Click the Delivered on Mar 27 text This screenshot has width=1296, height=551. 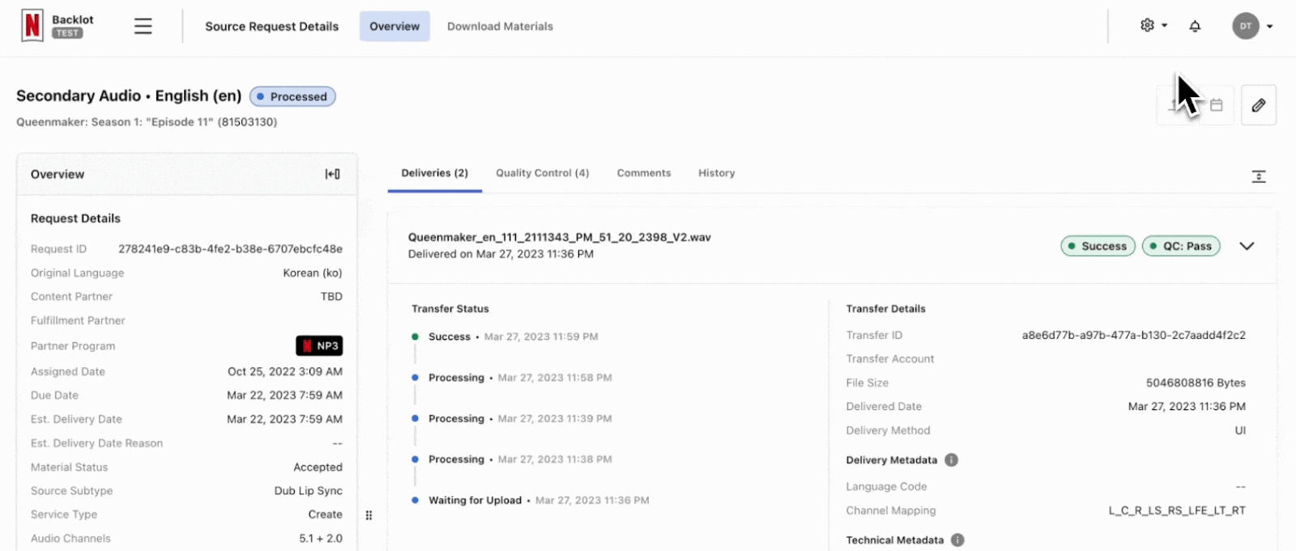[x=501, y=254]
